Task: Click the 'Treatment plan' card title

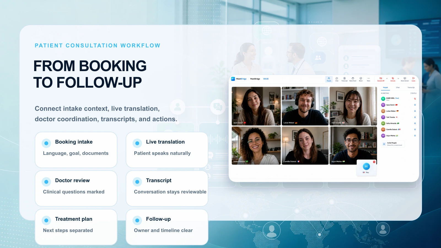Action: (x=74, y=219)
